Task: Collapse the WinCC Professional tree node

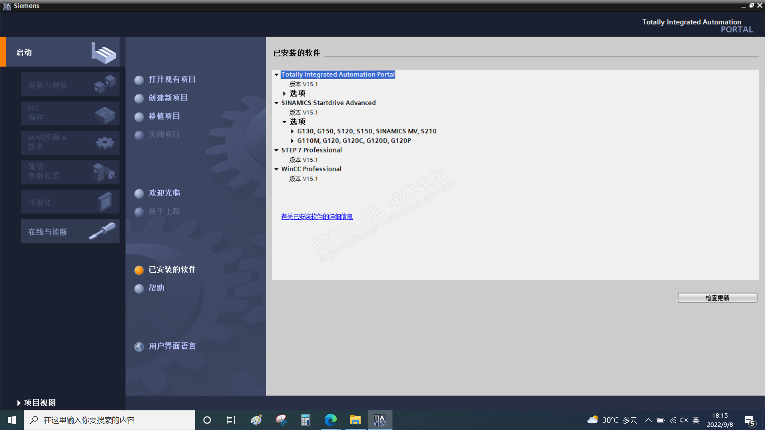Action: pyautogui.click(x=276, y=169)
